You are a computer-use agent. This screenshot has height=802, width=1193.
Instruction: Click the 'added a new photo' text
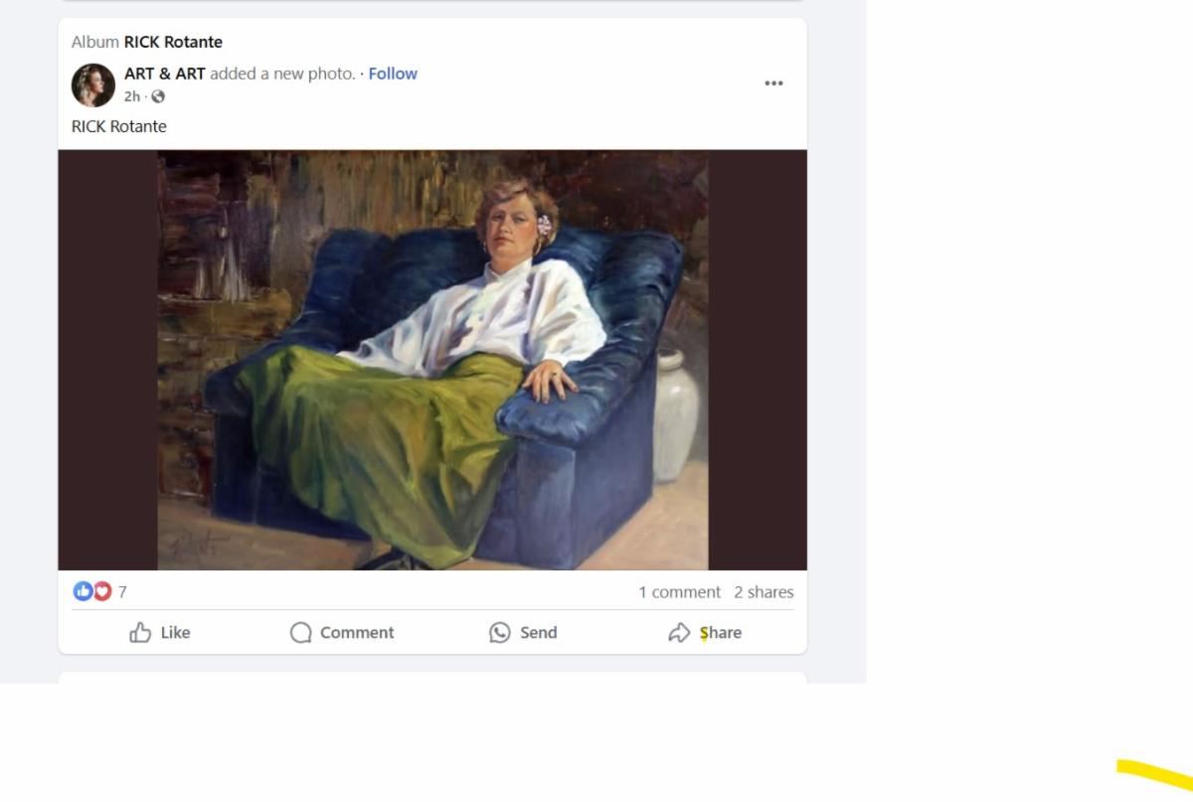point(282,74)
